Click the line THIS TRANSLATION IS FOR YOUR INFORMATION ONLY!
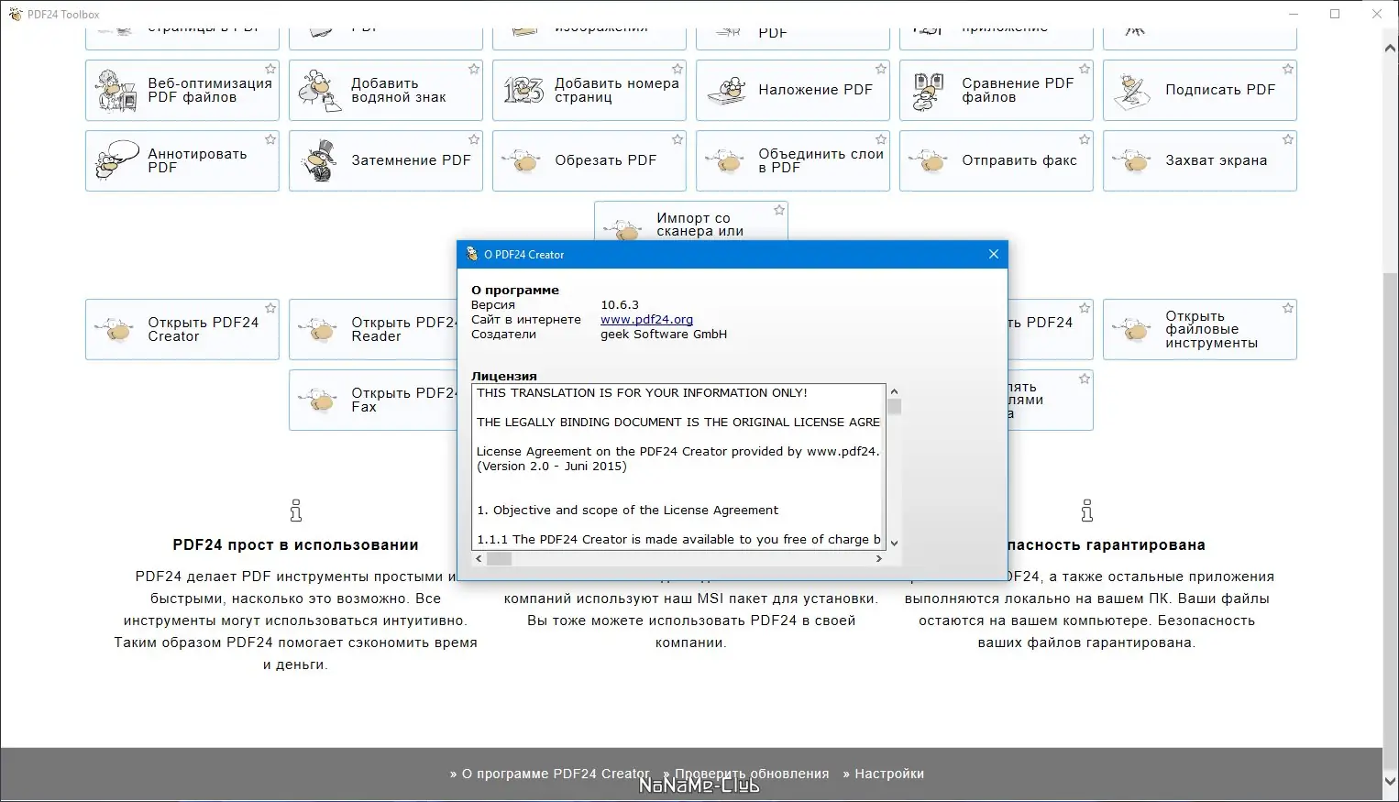The image size is (1399, 802). tap(642, 393)
